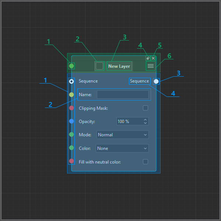This screenshot has height=221, width=221.
Task: Click the yellow-green Name input port
Action: pos(71,95)
